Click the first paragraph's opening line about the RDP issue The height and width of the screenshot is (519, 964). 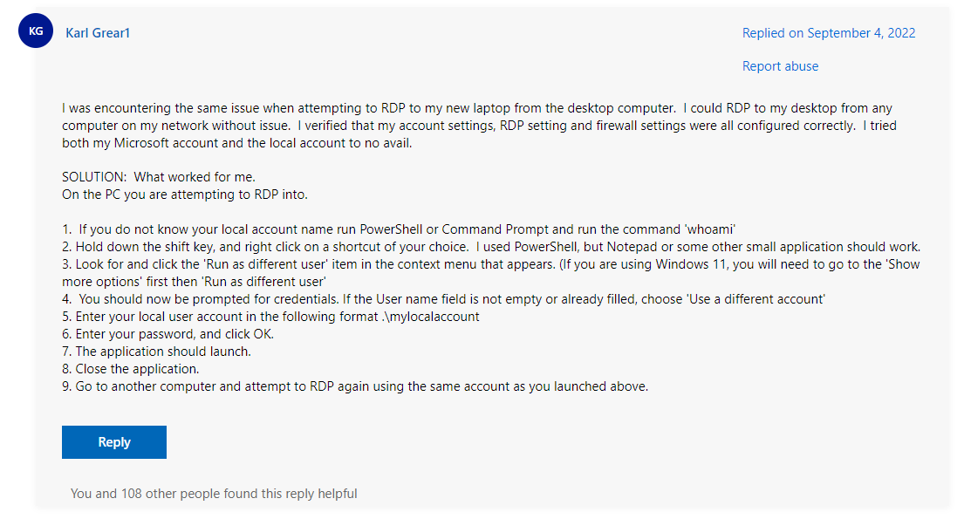tap(477, 108)
